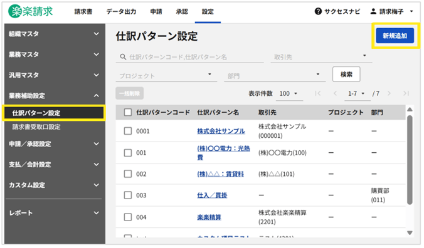Open the サクセスナビ help icon

[x=318, y=11]
